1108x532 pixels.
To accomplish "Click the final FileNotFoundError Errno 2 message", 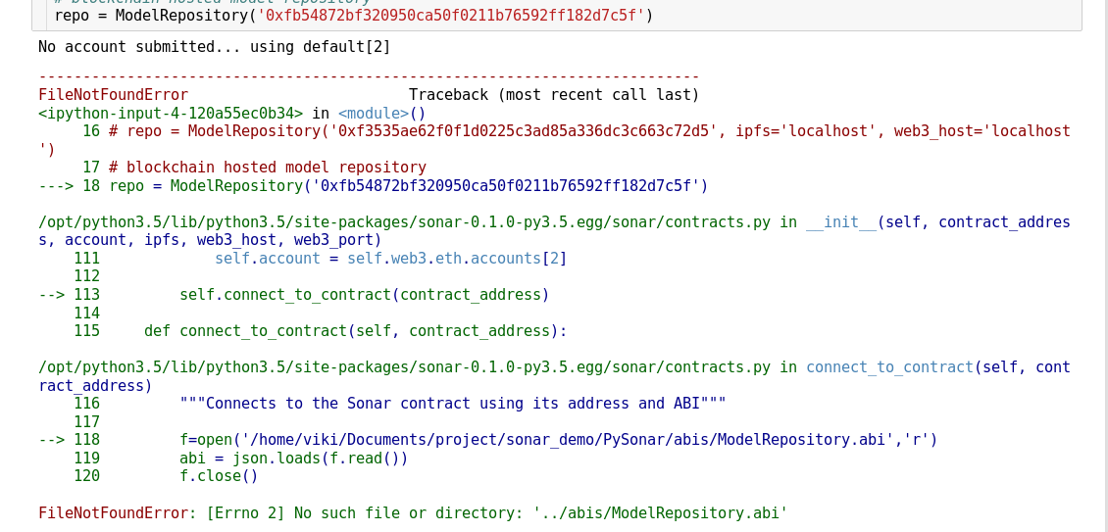I will [413, 513].
